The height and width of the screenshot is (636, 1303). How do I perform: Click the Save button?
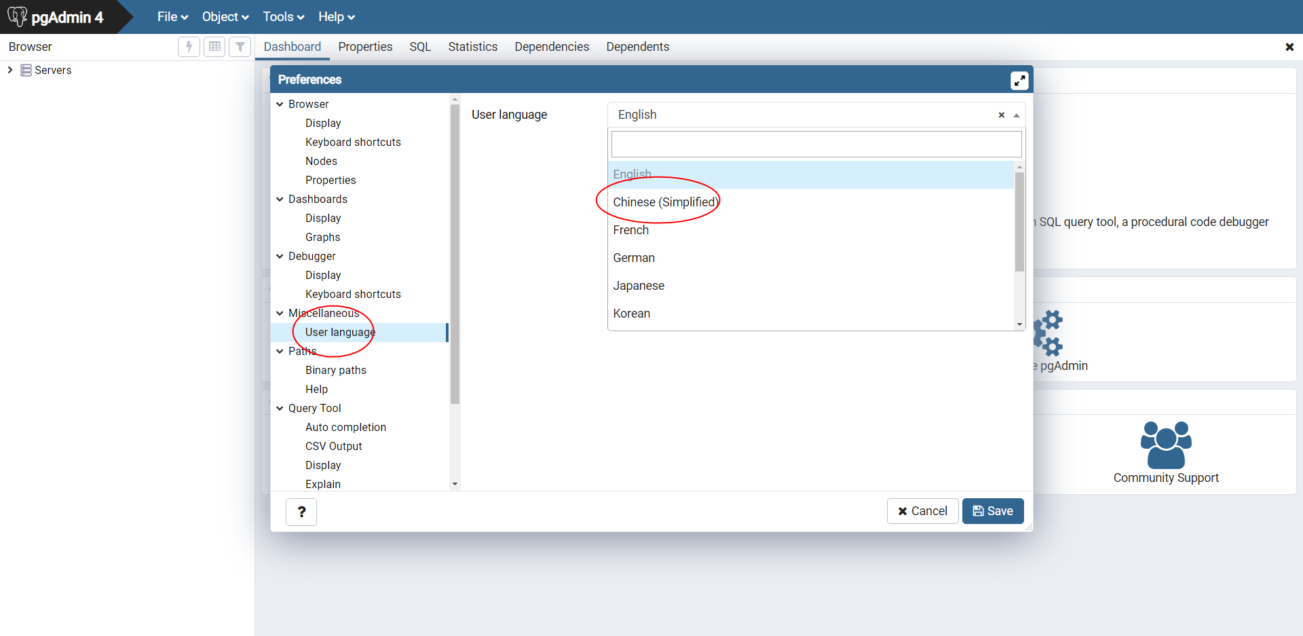click(993, 511)
